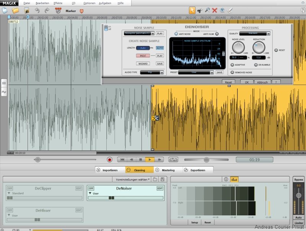Image resolution: width=306 pixels, height=231 pixels.
Task: Show the level meter bars view
Action: [x=234, y=179]
